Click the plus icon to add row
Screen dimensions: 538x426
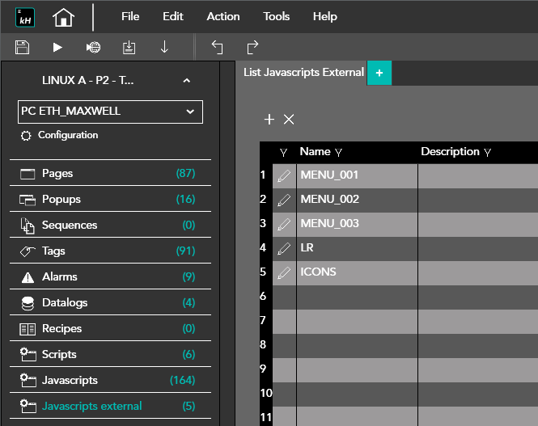point(269,120)
